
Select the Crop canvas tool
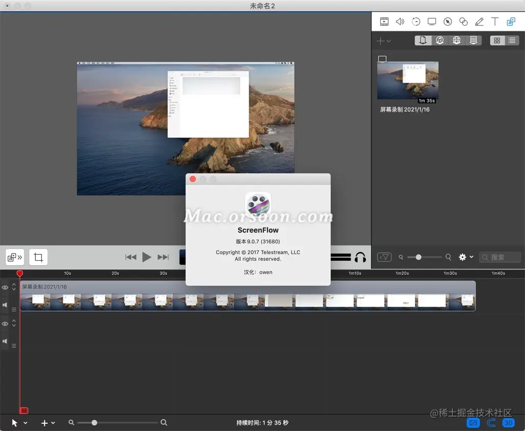click(38, 257)
